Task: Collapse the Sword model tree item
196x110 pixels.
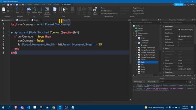Action: coord(134,35)
